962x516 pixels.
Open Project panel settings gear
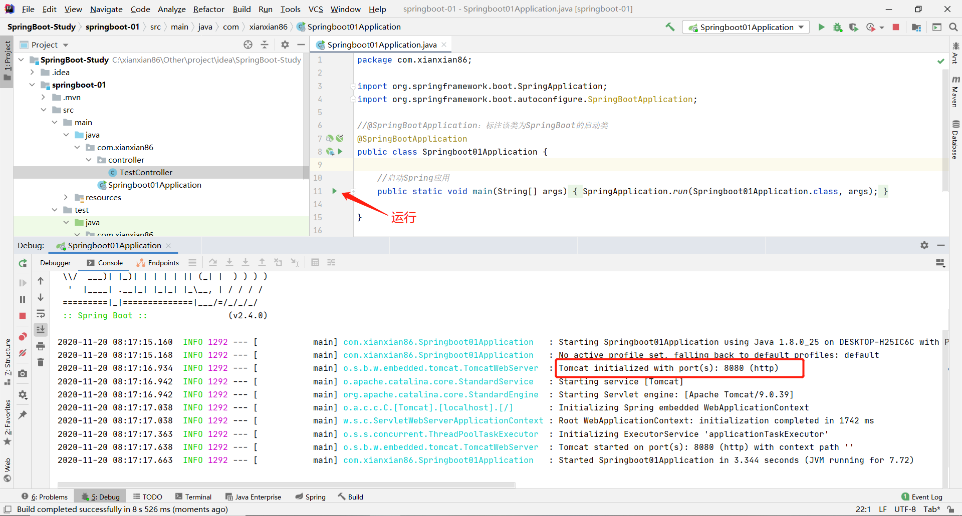(x=285, y=45)
